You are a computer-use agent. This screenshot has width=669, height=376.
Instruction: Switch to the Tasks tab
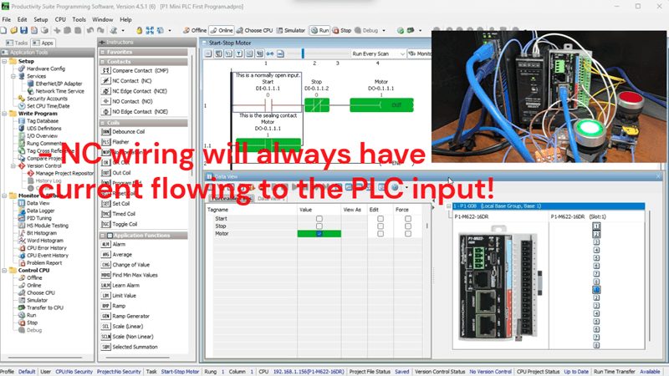(19, 42)
